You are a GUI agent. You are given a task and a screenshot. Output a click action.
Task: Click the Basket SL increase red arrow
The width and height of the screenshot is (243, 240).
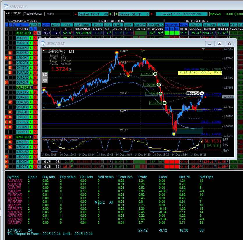point(152,14)
